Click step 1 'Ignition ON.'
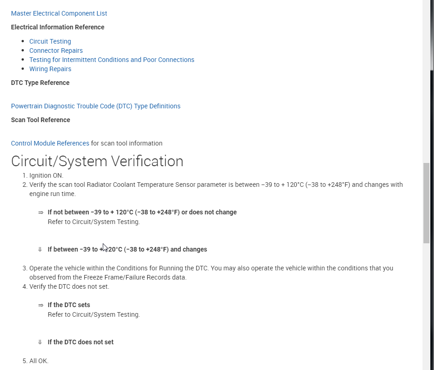Image resolution: width=434 pixels, height=370 pixels. click(x=46, y=175)
